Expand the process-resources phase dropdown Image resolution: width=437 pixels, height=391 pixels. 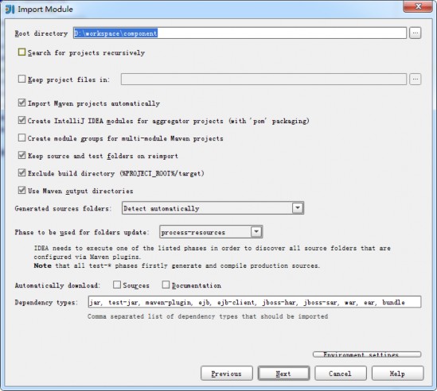point(211,232)
